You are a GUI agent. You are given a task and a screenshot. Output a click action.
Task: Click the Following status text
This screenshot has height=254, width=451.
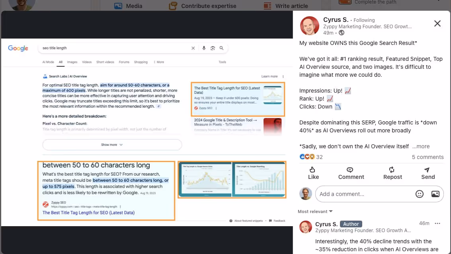[364, 20]
